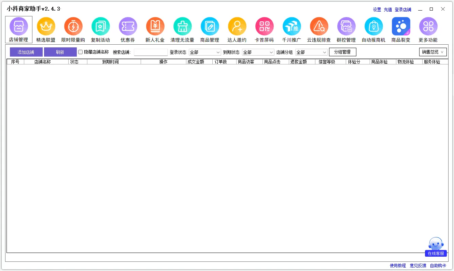
Task: Expand the 登录状态 dropdown
Action: click(205, 52)
